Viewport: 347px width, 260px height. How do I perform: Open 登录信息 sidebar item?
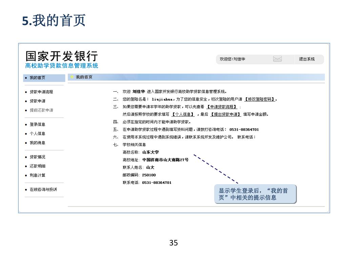pos(37,125)
